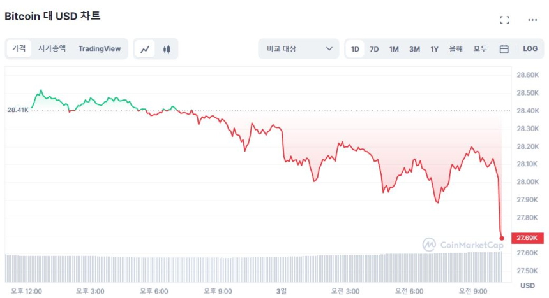Show the 1M time range
The width and height of the screenshot is (549, 298).
(394, 48)
